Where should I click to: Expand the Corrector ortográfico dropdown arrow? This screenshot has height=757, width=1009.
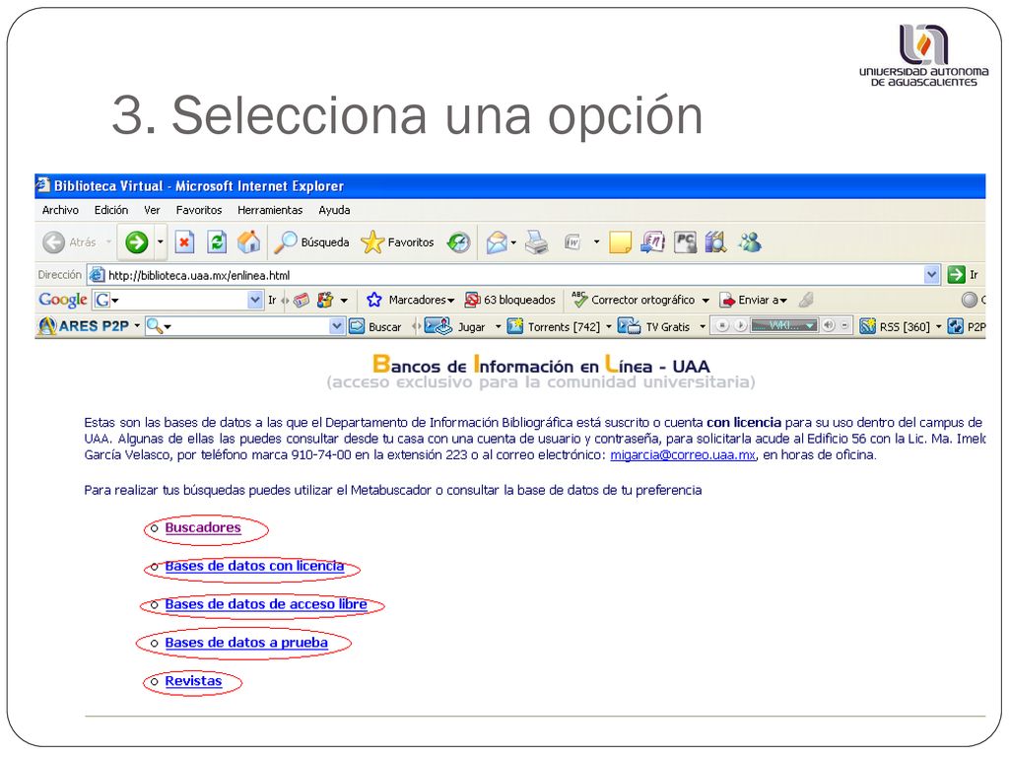706,301
